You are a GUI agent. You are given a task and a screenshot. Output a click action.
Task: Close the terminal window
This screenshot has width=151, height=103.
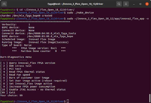147,4
